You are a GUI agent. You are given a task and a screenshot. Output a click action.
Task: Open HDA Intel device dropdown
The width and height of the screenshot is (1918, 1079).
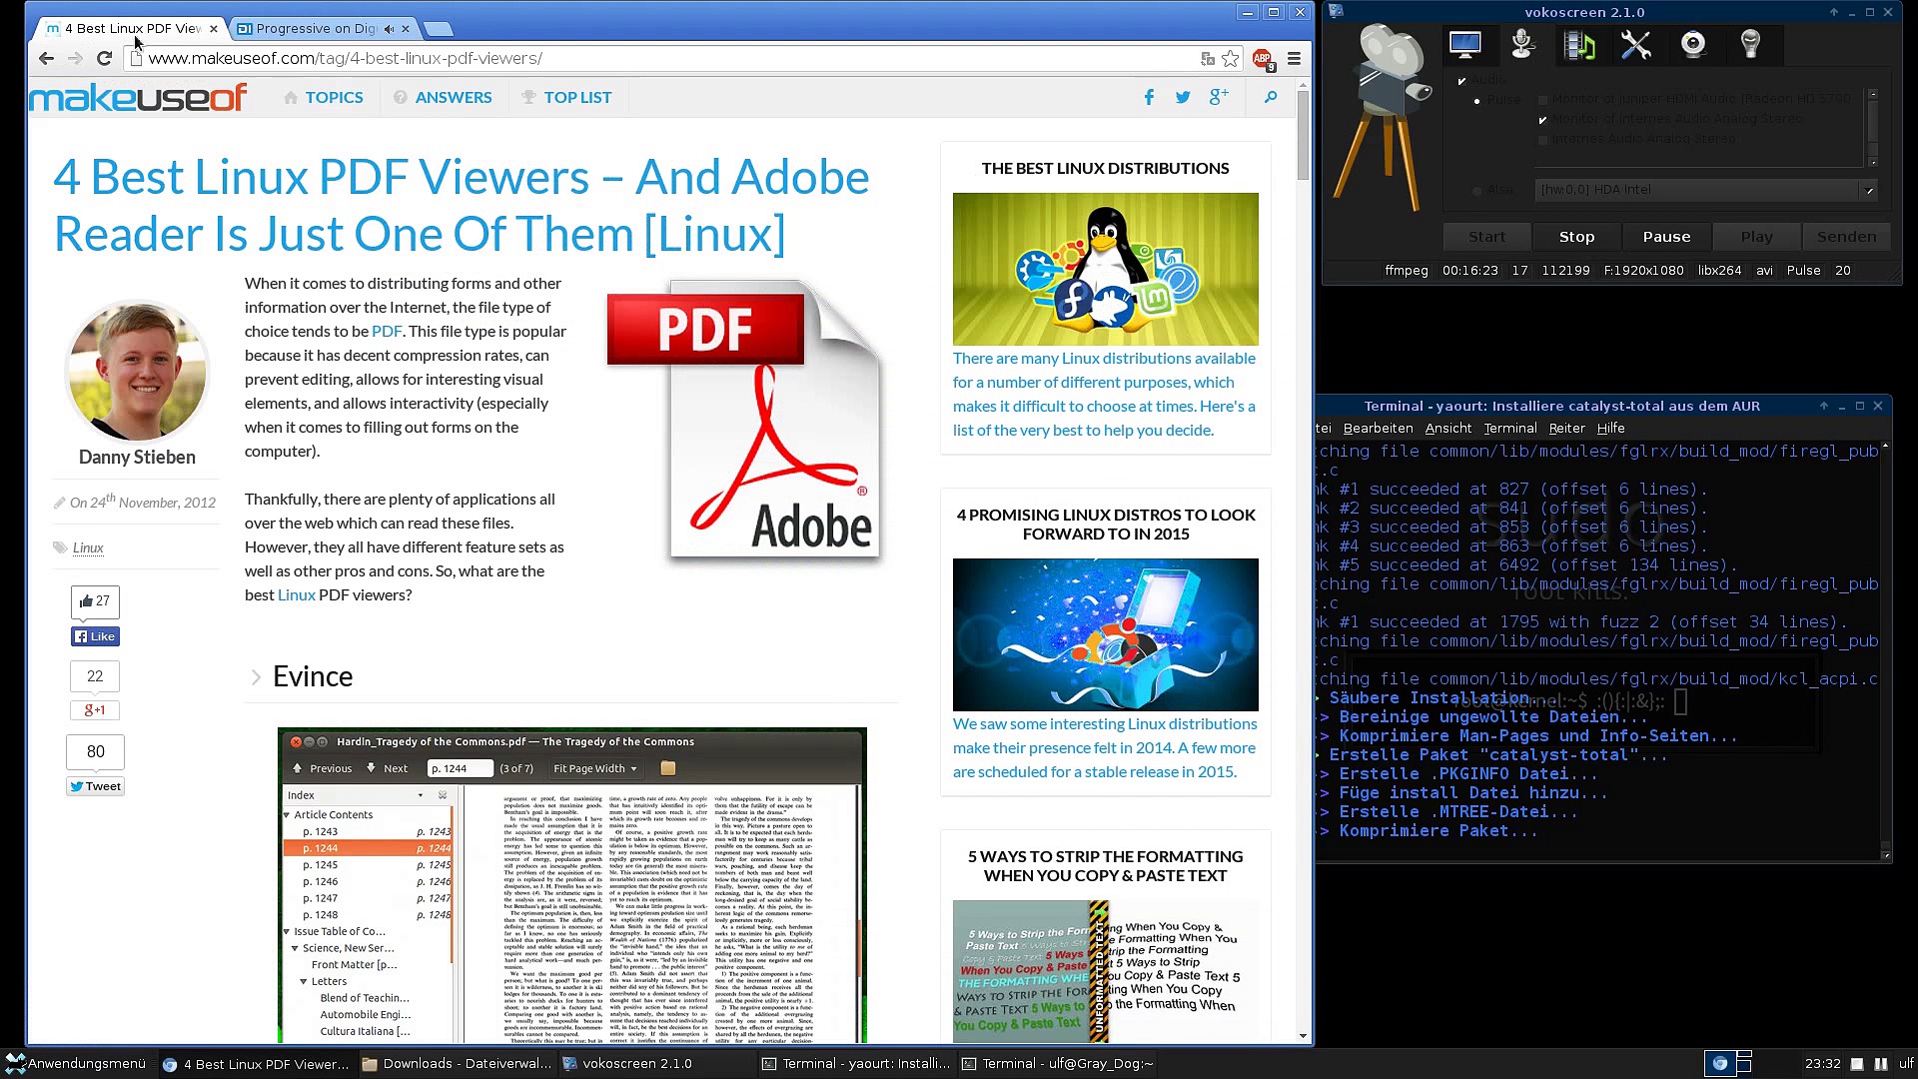point(1868,190)
